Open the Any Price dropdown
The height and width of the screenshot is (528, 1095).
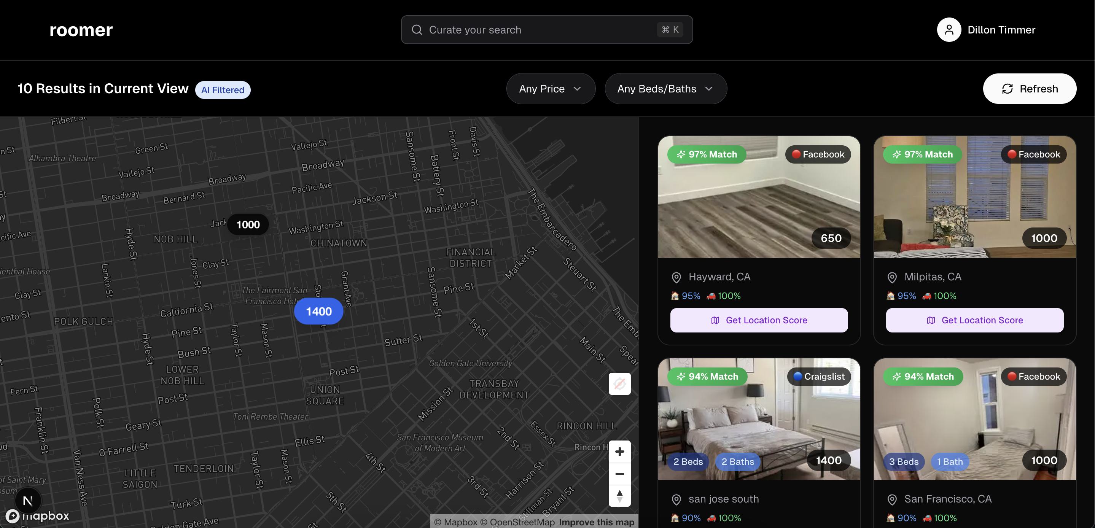pos(550,89)
